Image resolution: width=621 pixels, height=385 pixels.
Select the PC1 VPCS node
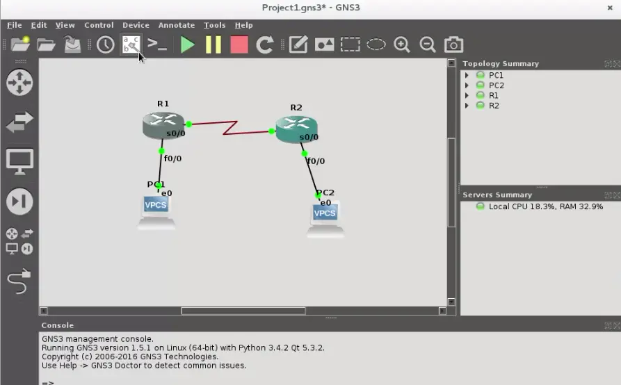tap(156, 212)
